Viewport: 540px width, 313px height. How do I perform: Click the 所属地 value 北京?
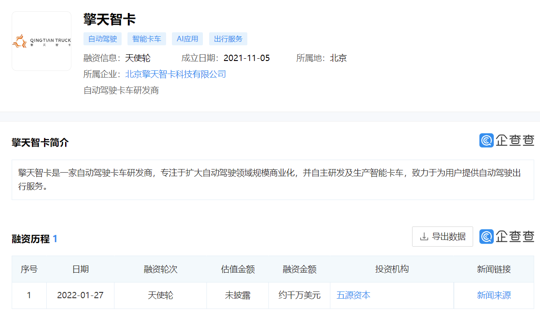tap(338, 58)
